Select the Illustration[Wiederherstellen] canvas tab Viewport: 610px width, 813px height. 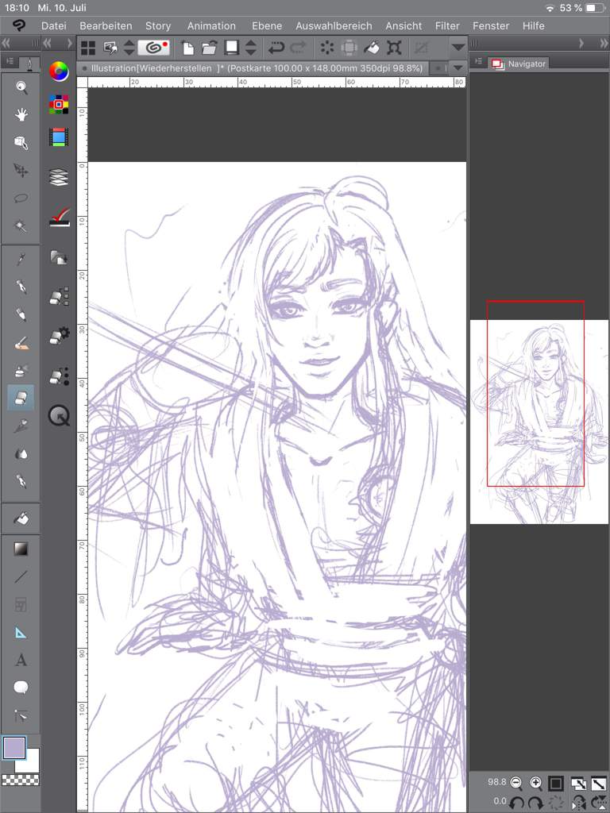(x=253, y=68)
